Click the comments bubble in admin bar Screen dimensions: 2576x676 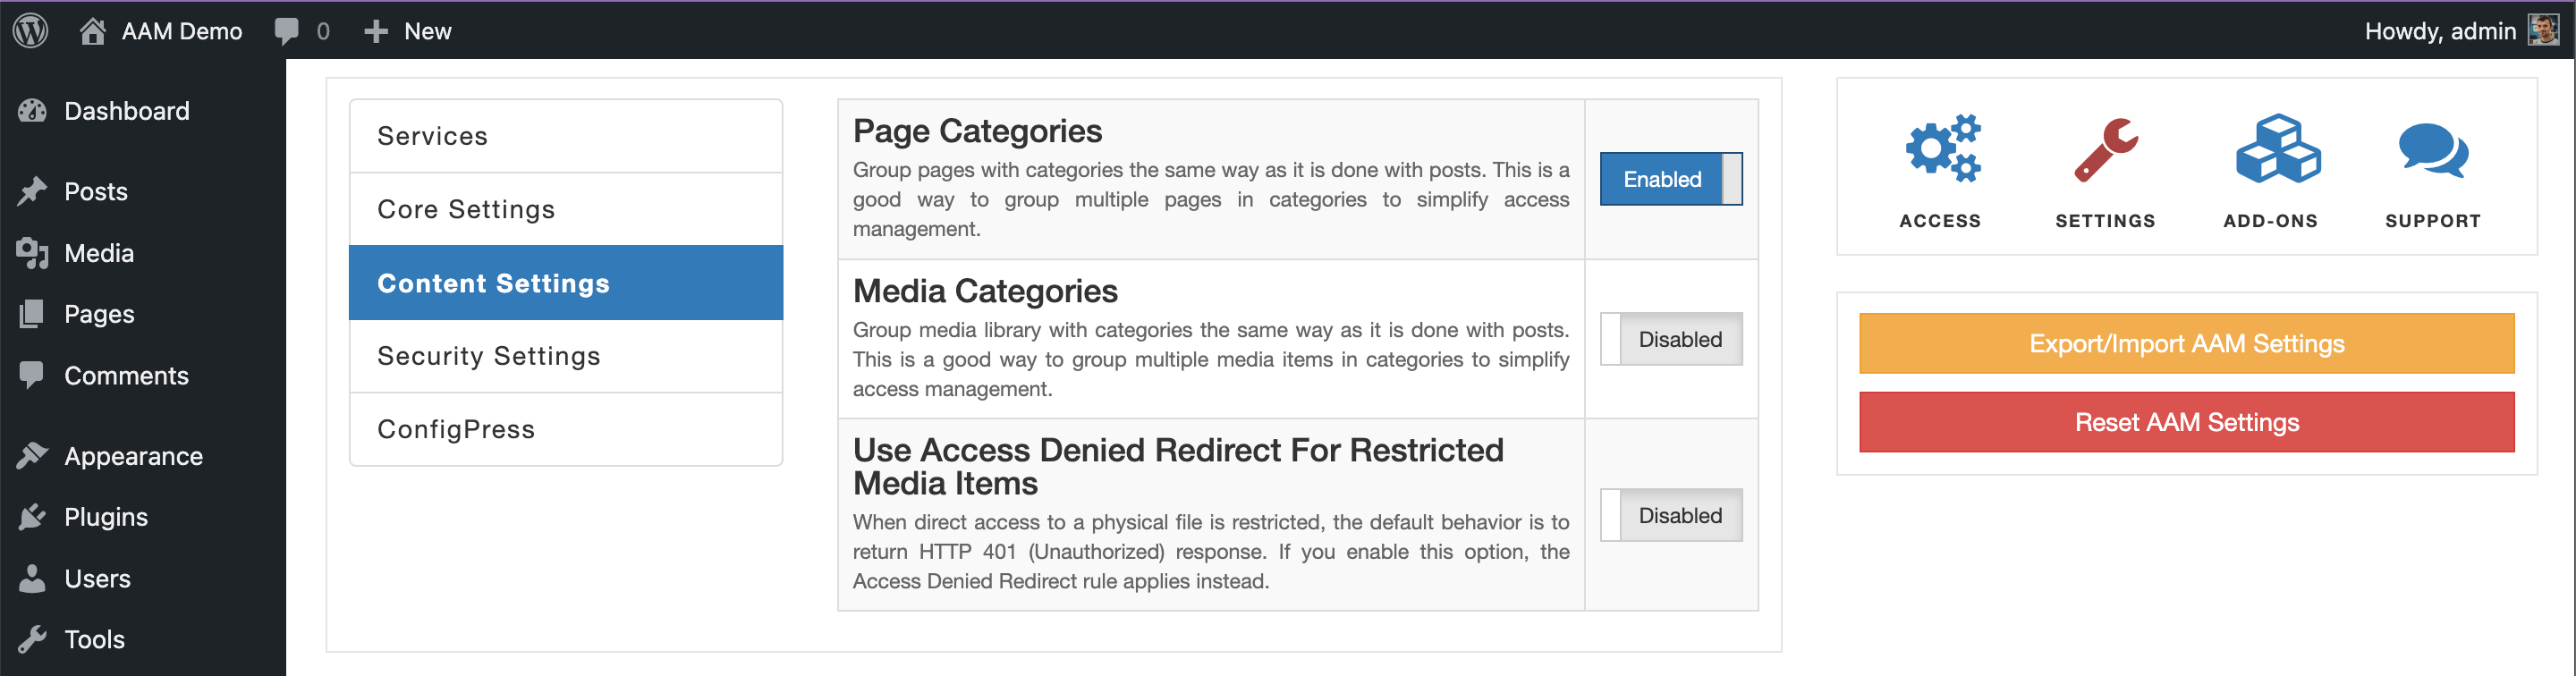point(287,31)
